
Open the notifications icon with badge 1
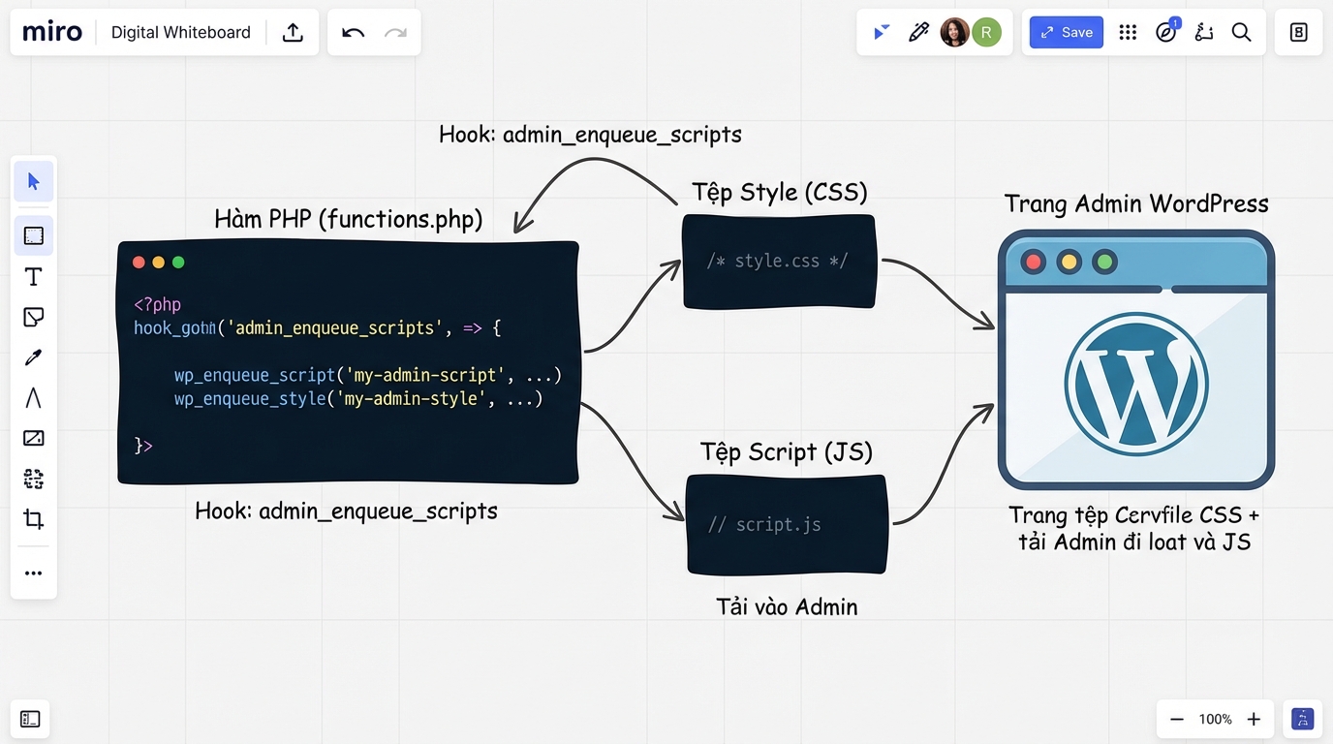pos(1165,32)
